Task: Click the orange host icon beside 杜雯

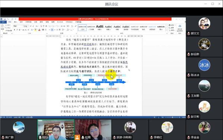Action: point(77,137)
